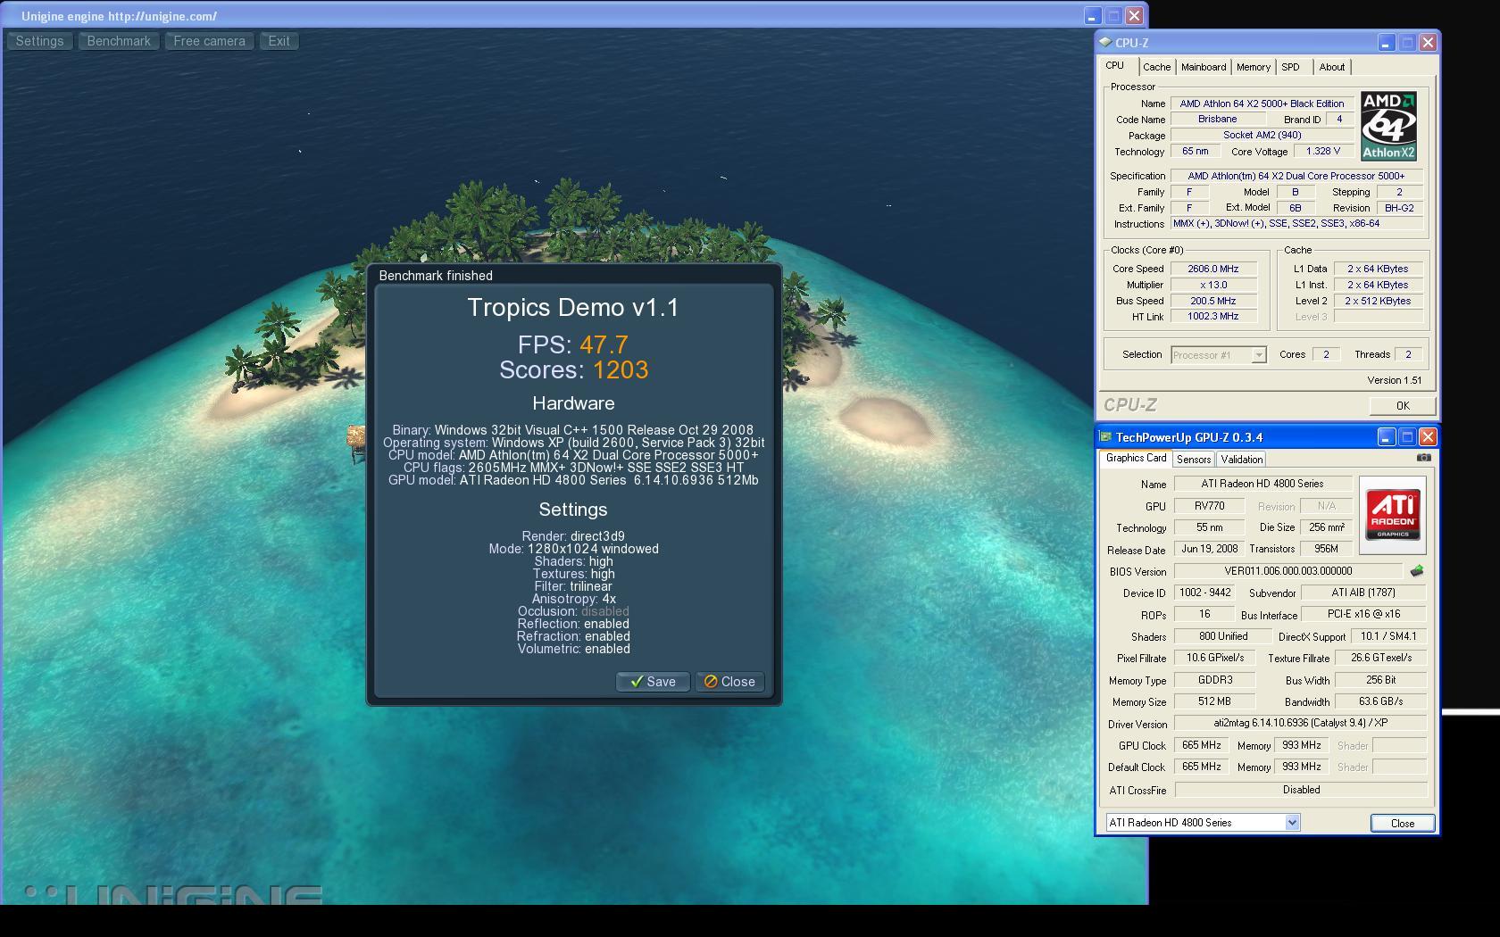Click the GPU-Z Name value ATI Radeon HD 4800 Series
This screenshot has width=1500, height=937.
click(1262, 484)
